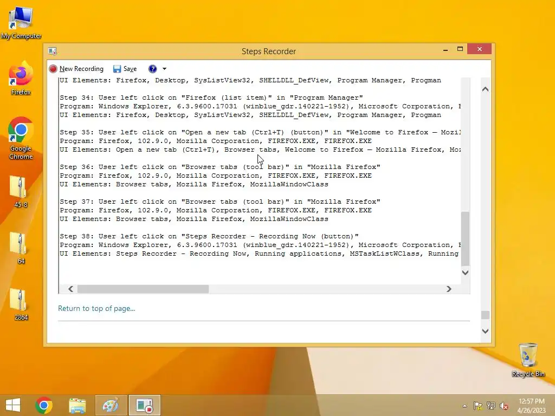Click the horizontal scrollbar thumb

pos(143,289)
